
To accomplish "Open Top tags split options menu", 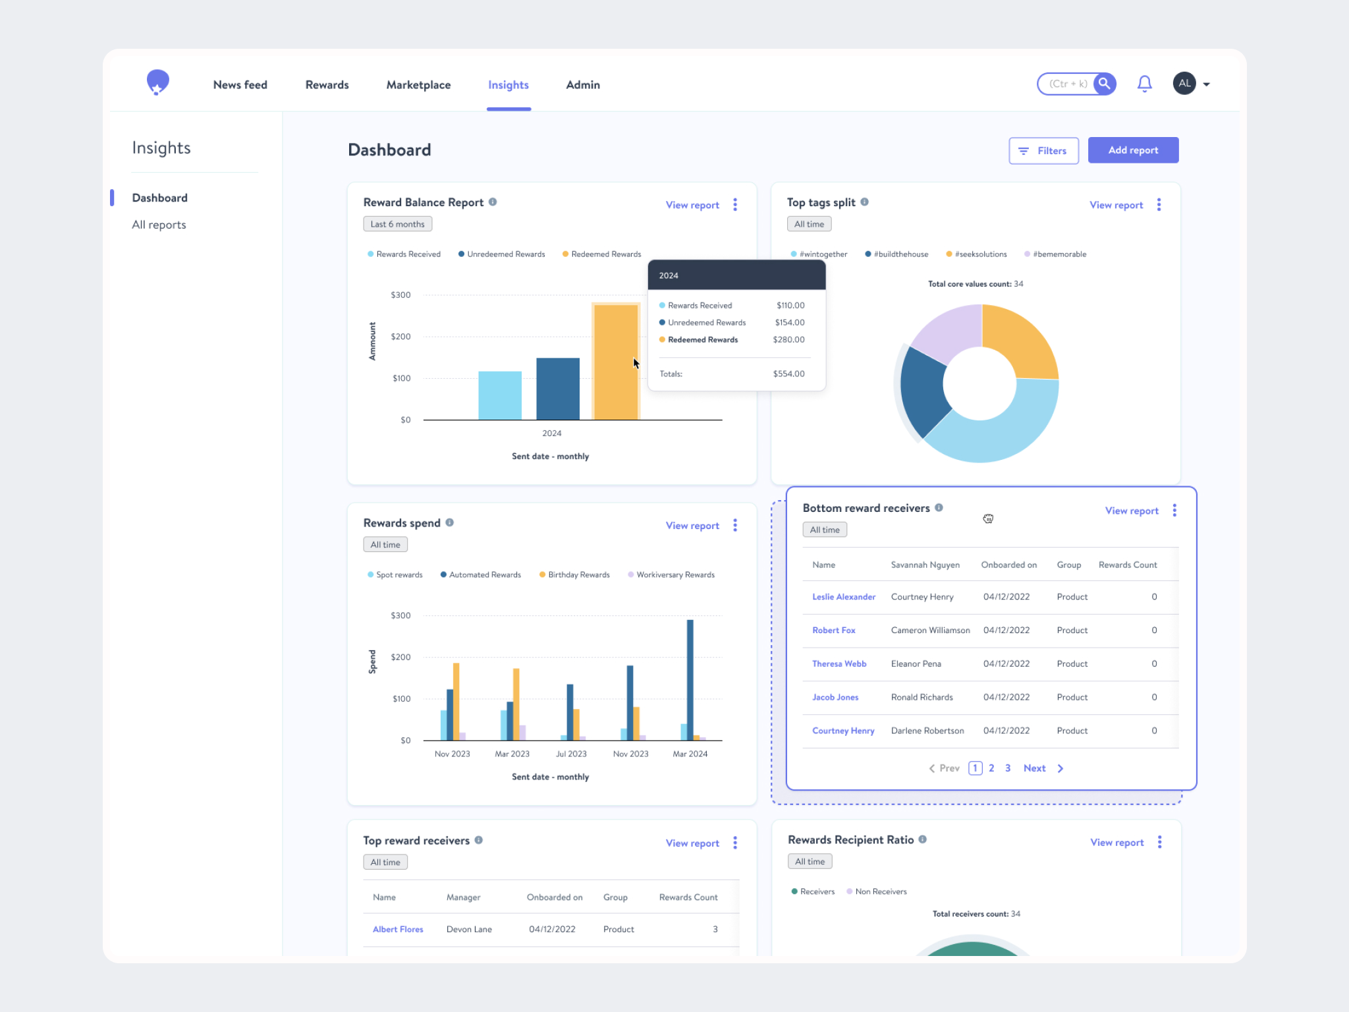I will [1159, 205].
